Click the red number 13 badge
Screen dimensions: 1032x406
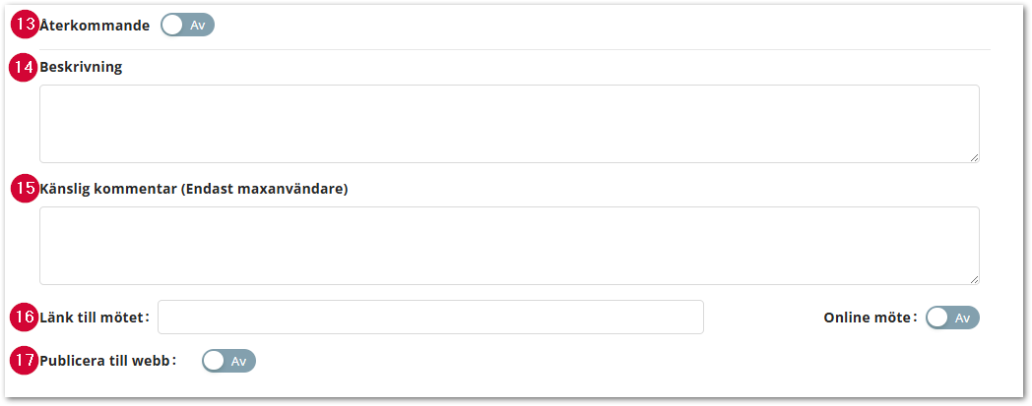point(25,25)
